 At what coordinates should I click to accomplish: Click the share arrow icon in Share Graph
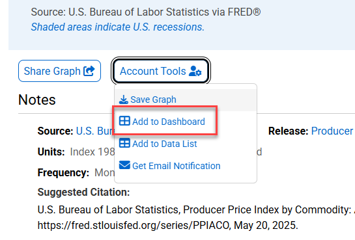coord(89,71)
